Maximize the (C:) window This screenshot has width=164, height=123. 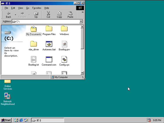coord(78,3)
